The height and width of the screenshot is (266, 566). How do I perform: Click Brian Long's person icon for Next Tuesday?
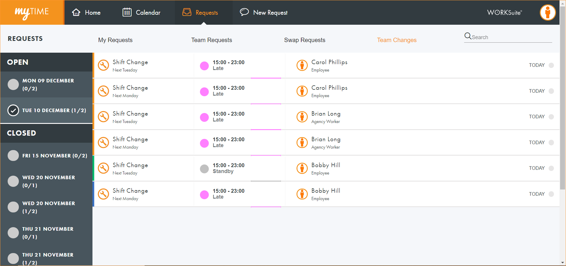(x=302, y=117)
